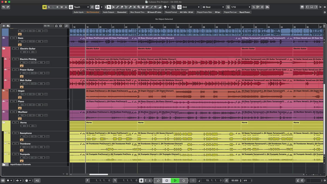Screen dimensions: 327x184
Task: Select the Eraser tool in toolbar
Action: coord(122,7)
